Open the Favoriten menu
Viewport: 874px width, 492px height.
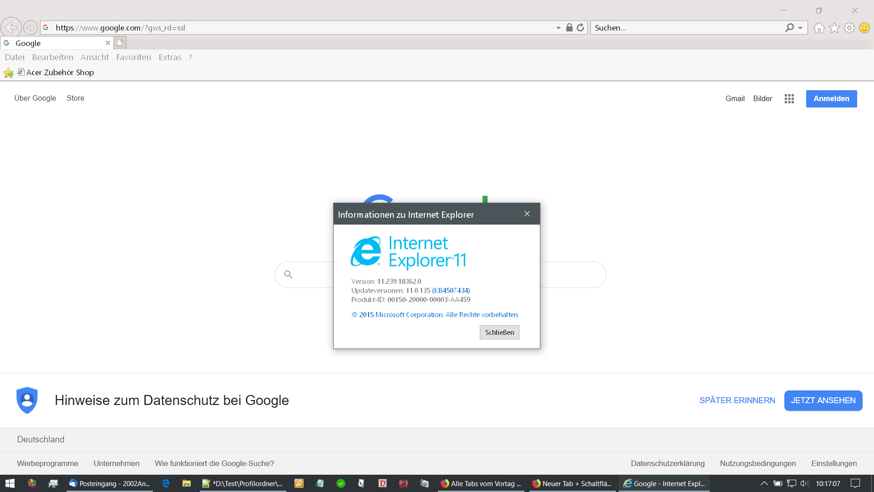(133, 57)
